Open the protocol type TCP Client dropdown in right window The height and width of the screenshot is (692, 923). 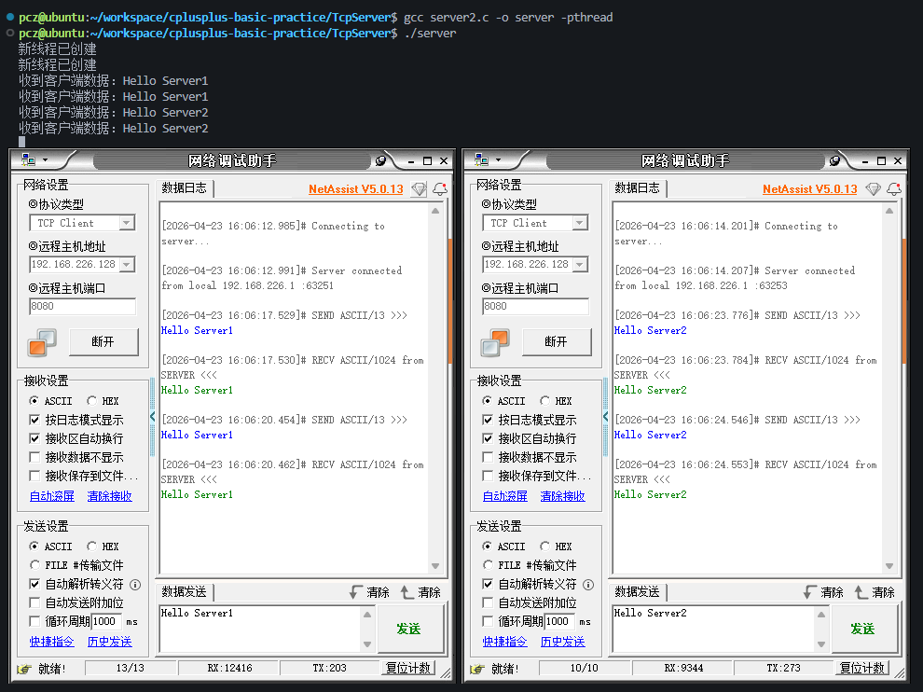(x=580, y=223)
